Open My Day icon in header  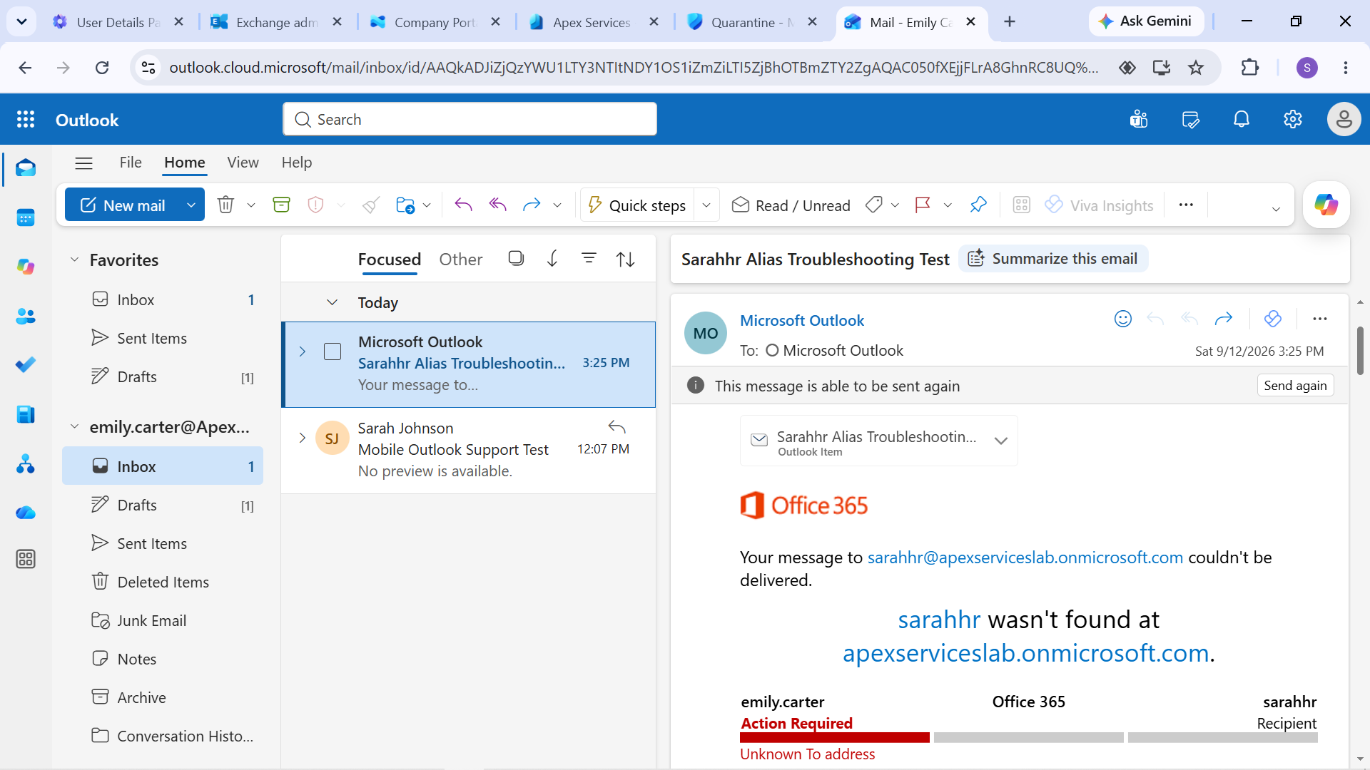coord(1190,120)
